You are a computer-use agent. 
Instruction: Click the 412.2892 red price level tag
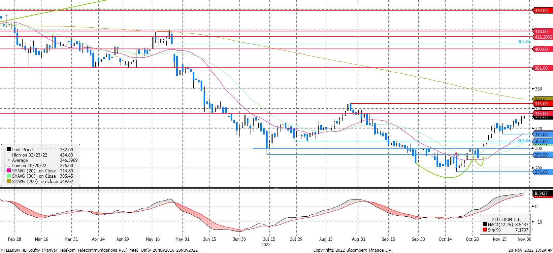point(543,37)
